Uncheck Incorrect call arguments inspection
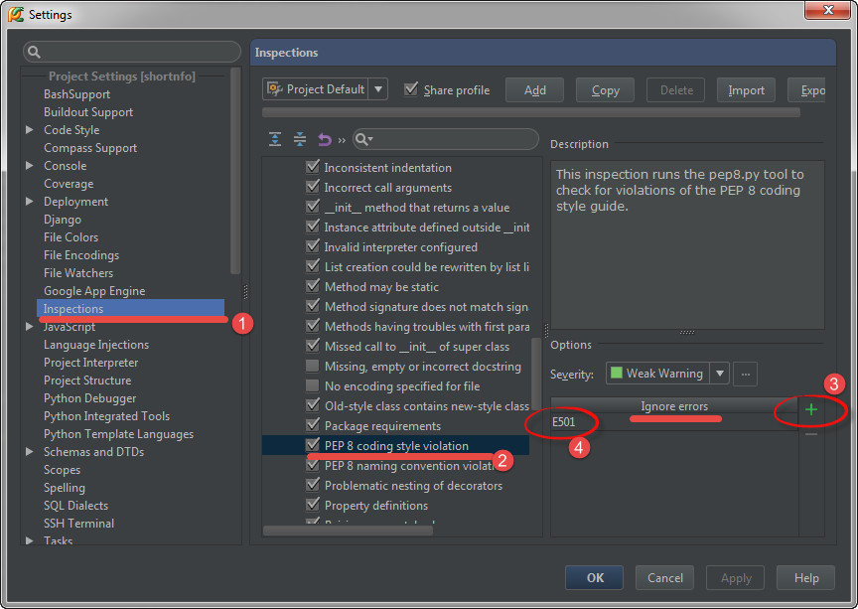Screen dimensions: 858x609 tap(313, 187)
